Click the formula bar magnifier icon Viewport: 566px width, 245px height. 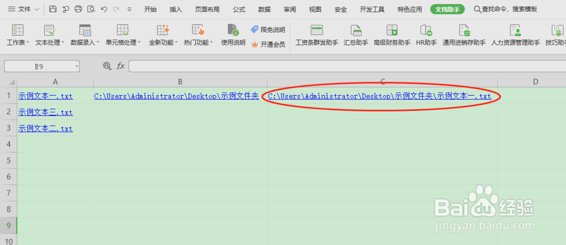107,66
